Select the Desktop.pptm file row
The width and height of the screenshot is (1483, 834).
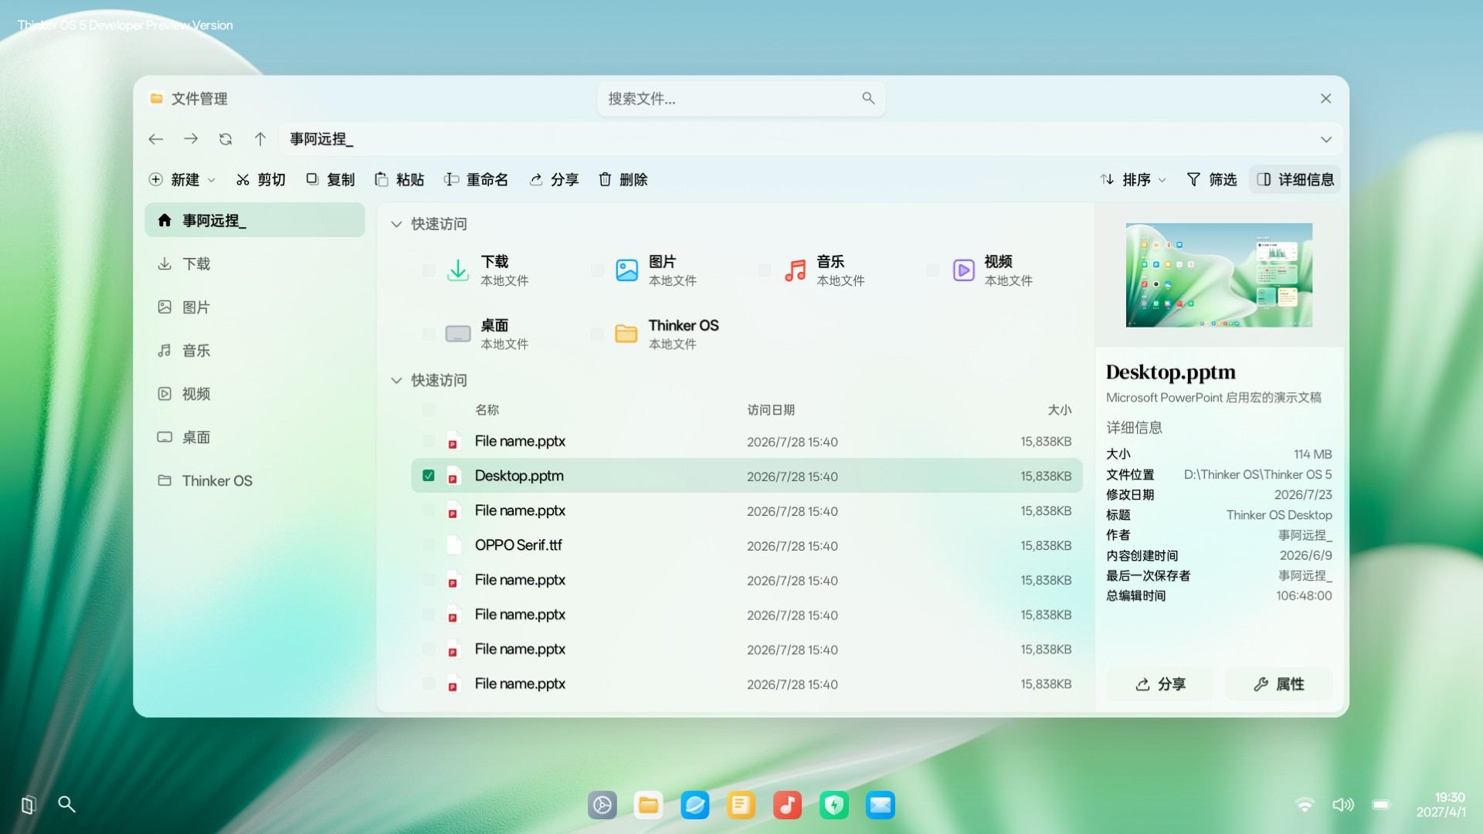pyautogui.click(x=747, y=476)
